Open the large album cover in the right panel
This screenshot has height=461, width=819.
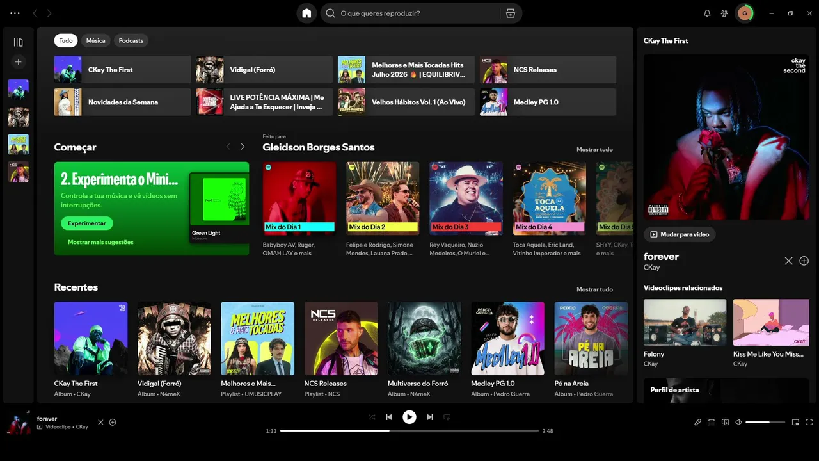(726, 137)
